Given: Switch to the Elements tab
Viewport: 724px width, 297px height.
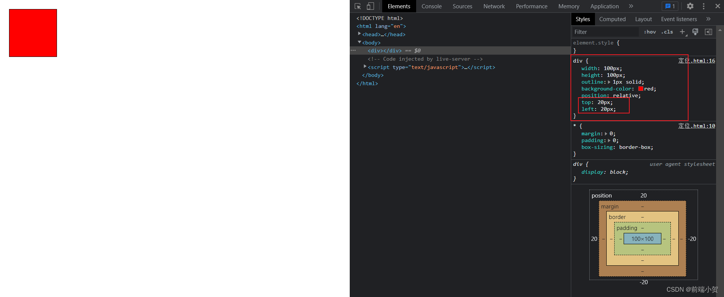Looking at the screenshot, I should point(399,6).
